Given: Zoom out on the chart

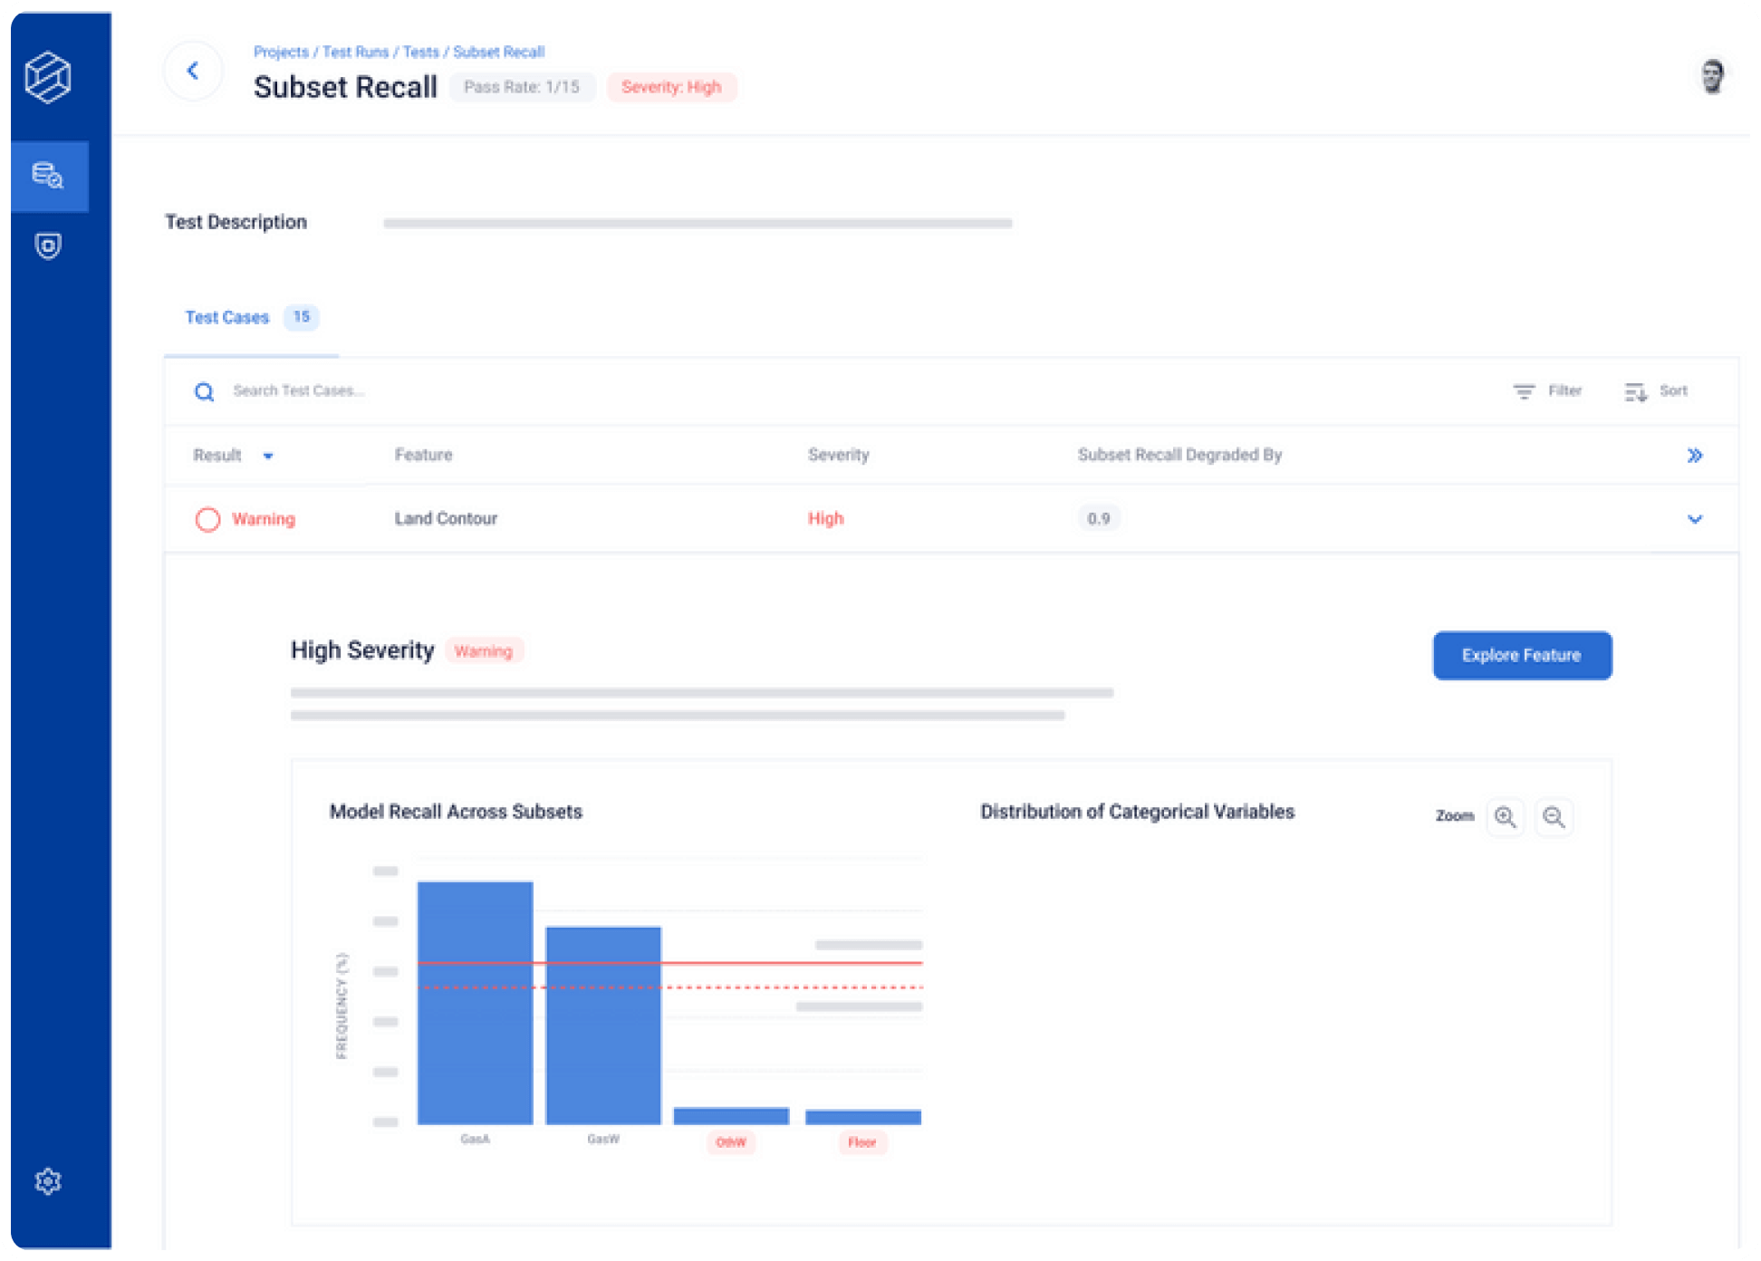Looking at the screenshot, I should coord(1554,817).
